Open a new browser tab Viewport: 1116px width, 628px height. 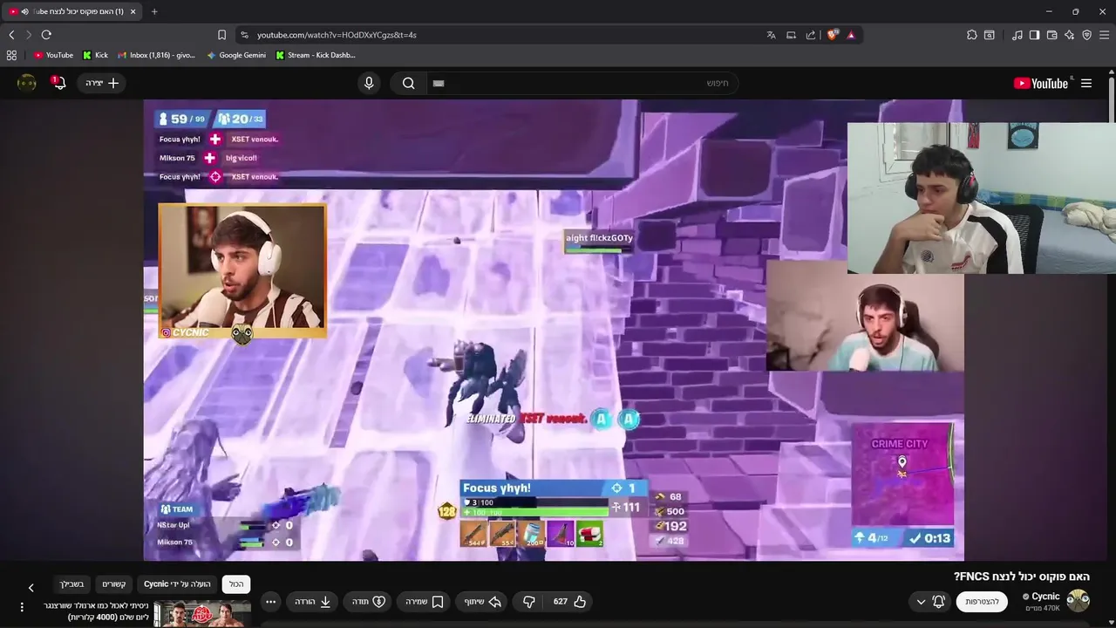tap(154, 11)
